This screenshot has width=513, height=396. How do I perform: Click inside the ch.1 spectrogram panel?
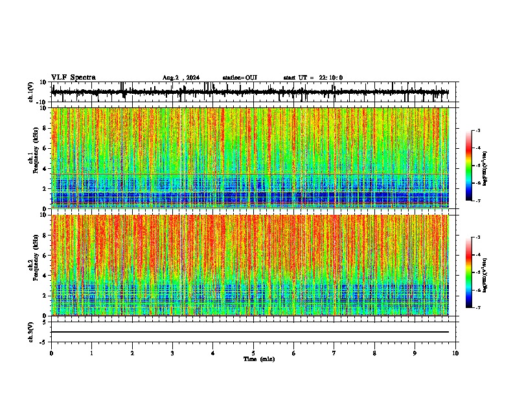pos(249,158)
